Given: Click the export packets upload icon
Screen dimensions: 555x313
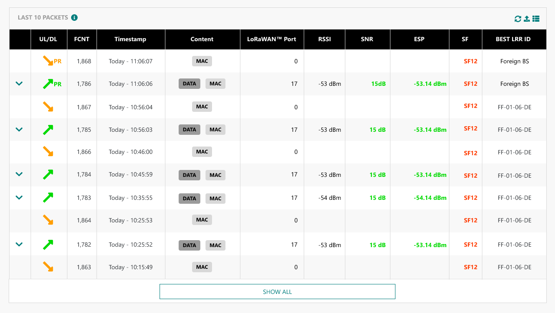Looking at the screenshot, I should pos(527,19).
